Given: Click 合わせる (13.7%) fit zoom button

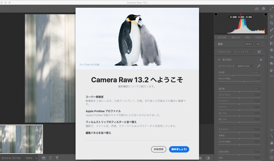Looking at the screenshot, I should 11,158.
